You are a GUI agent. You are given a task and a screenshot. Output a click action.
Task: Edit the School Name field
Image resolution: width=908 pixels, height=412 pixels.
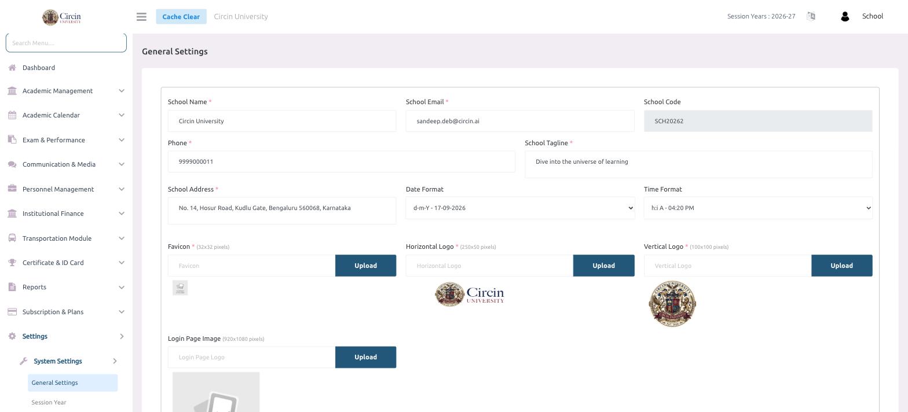pos(282,121)
